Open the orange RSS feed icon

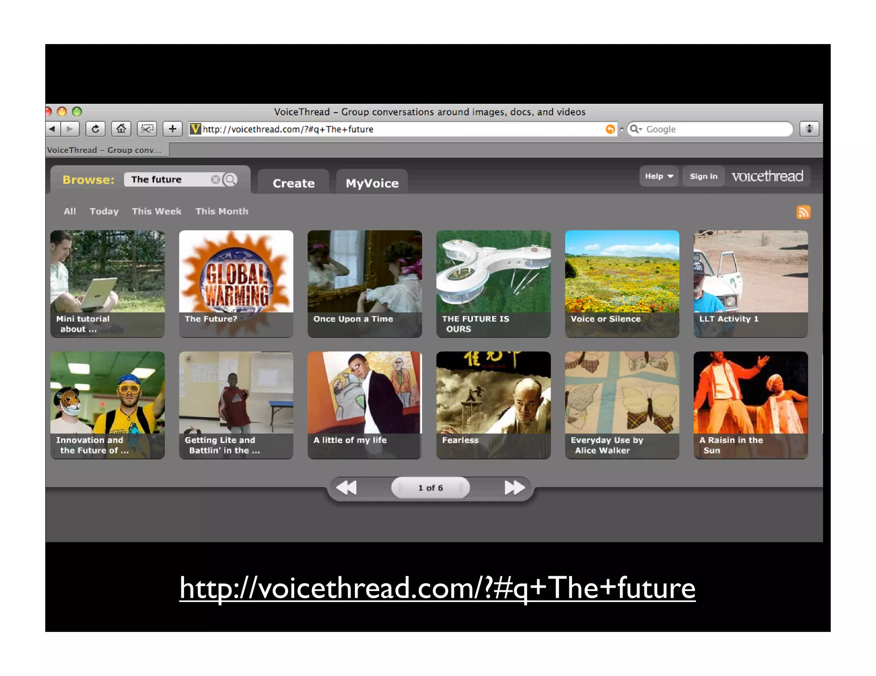[x=803, y=212]
